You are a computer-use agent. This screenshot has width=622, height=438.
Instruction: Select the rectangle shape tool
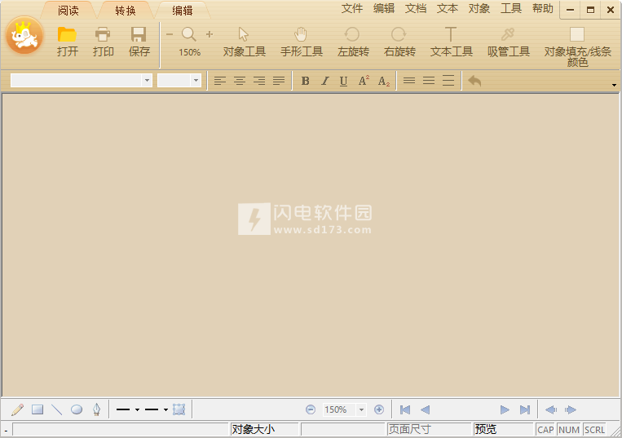(x=37, y=409)
